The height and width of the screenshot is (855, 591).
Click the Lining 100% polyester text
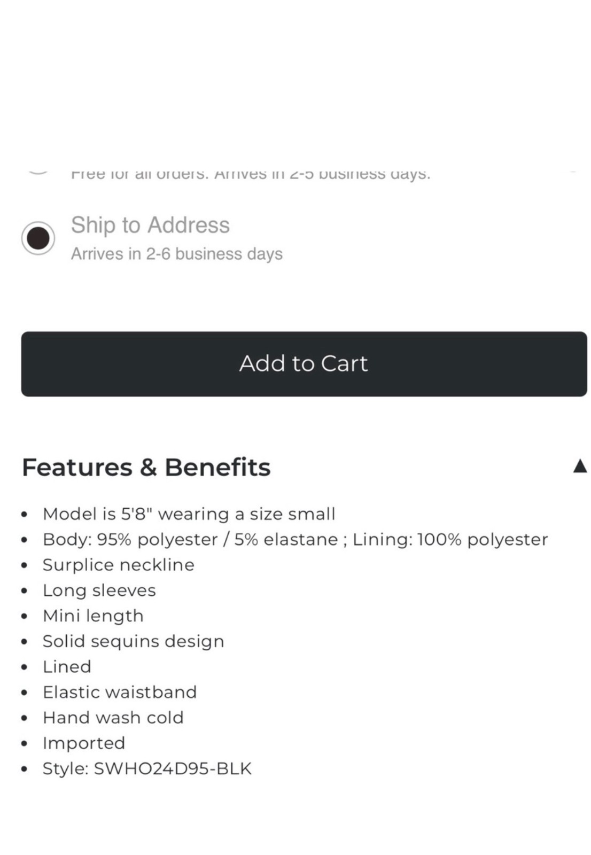point(450,540)
